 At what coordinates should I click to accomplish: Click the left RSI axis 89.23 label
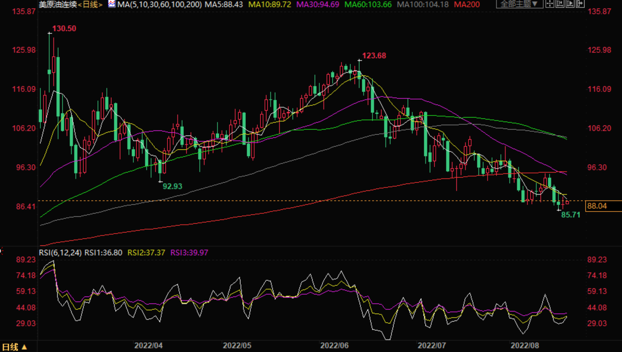[26, 260]
